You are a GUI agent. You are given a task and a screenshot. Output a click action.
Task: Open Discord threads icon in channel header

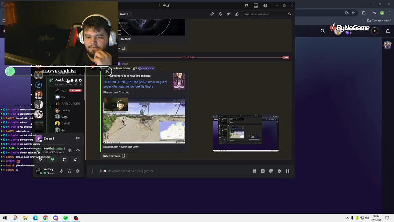pos(212,14)
